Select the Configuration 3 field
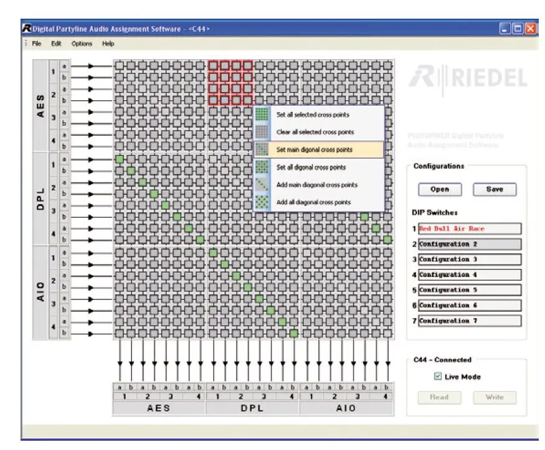 click(x=470, y=260)
